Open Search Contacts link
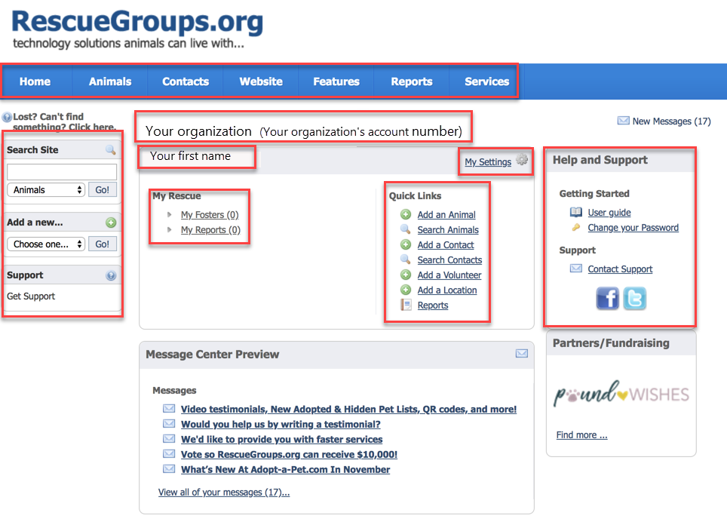Viewport: 727px width, 528px height. 449,260
